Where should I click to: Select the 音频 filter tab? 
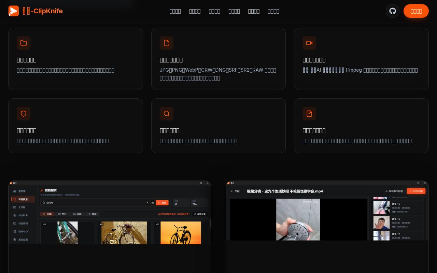click(93, 214)
